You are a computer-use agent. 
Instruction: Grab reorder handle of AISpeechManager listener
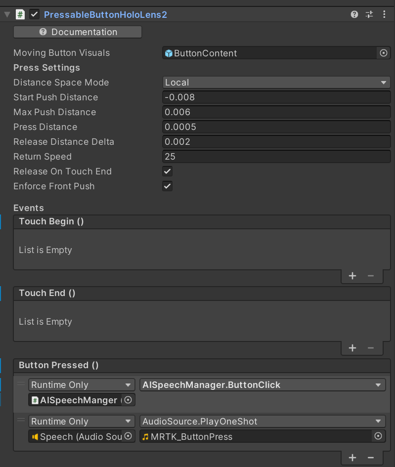coord(21,383)
